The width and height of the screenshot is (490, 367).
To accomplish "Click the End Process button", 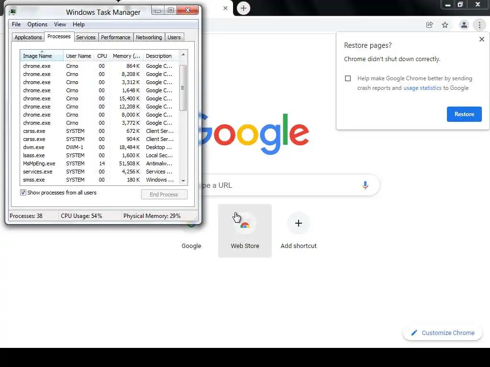I will (164, 194).
